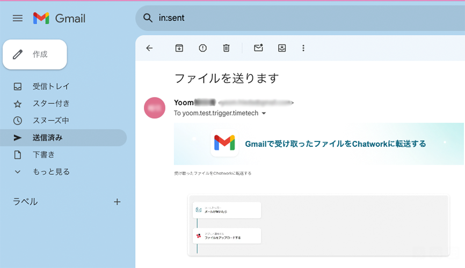
Task: Click the sender name Yoom
Action: pos(184,102)
